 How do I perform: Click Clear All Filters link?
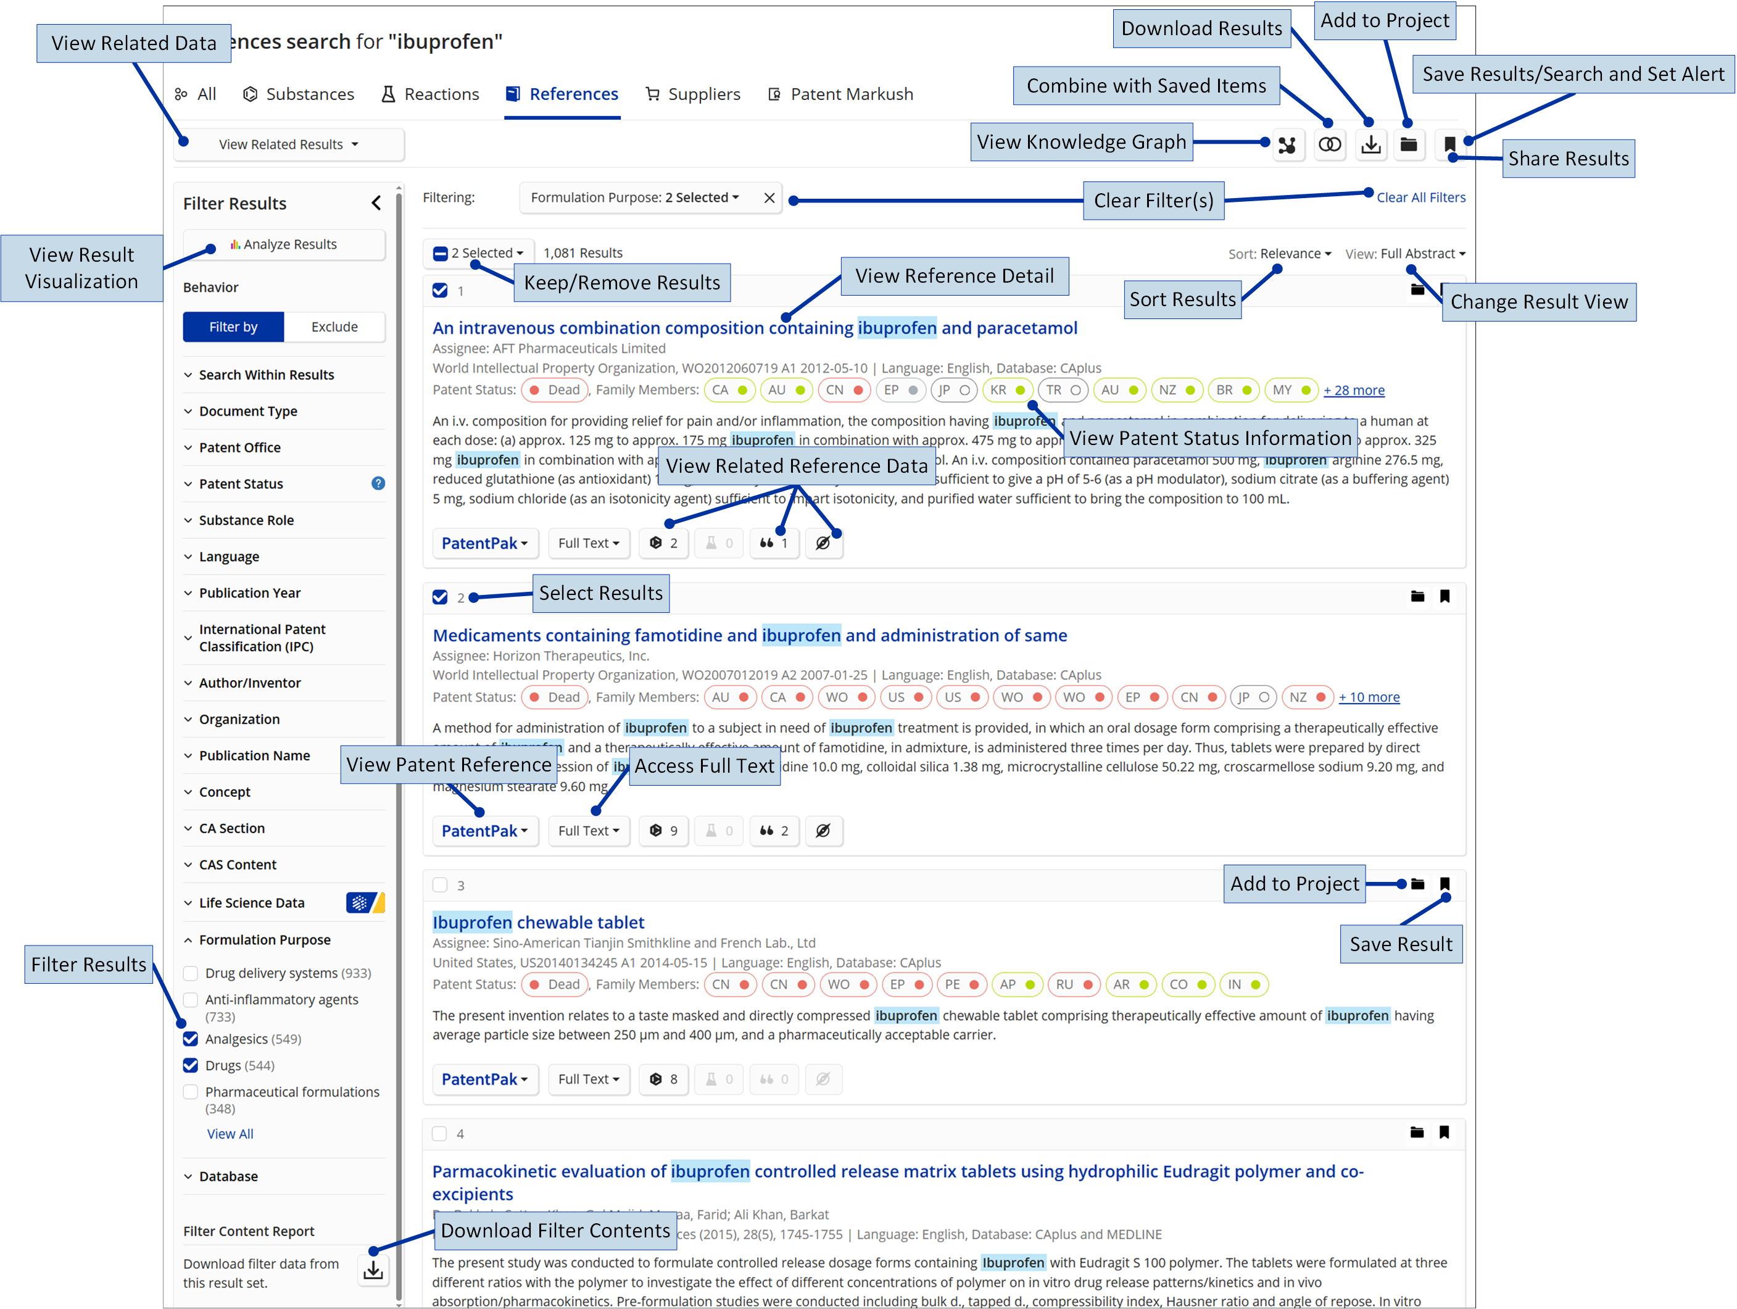(x=1420, y=197)
